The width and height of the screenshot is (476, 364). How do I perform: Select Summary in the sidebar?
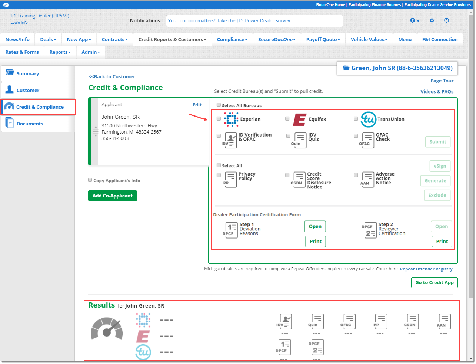click(38, 74)
